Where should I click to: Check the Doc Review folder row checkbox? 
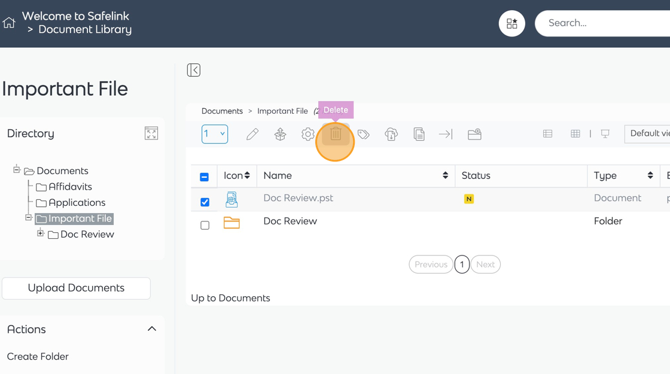(205, 225)
